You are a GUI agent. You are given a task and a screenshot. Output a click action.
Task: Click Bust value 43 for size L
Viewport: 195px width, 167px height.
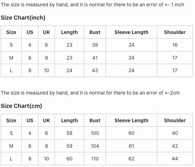(95, 70)
